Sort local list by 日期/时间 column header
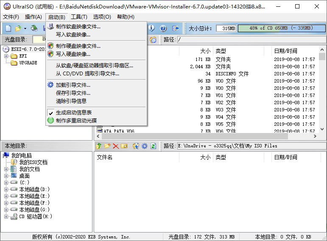Viewport: 327px width, 241px height. point(296,157)
